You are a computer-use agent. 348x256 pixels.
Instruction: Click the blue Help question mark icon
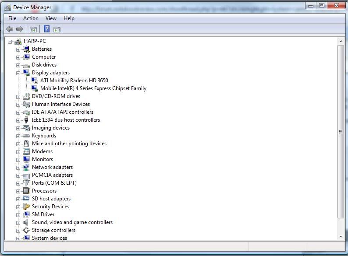(x=46, y=29)
